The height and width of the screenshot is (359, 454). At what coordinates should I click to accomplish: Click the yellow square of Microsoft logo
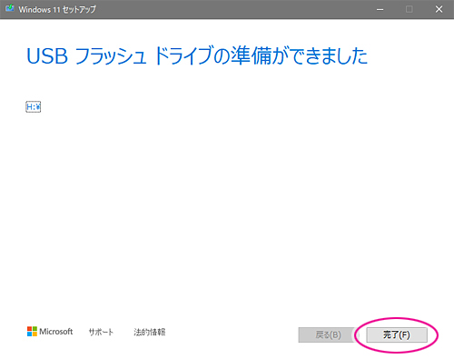[35, 334]
